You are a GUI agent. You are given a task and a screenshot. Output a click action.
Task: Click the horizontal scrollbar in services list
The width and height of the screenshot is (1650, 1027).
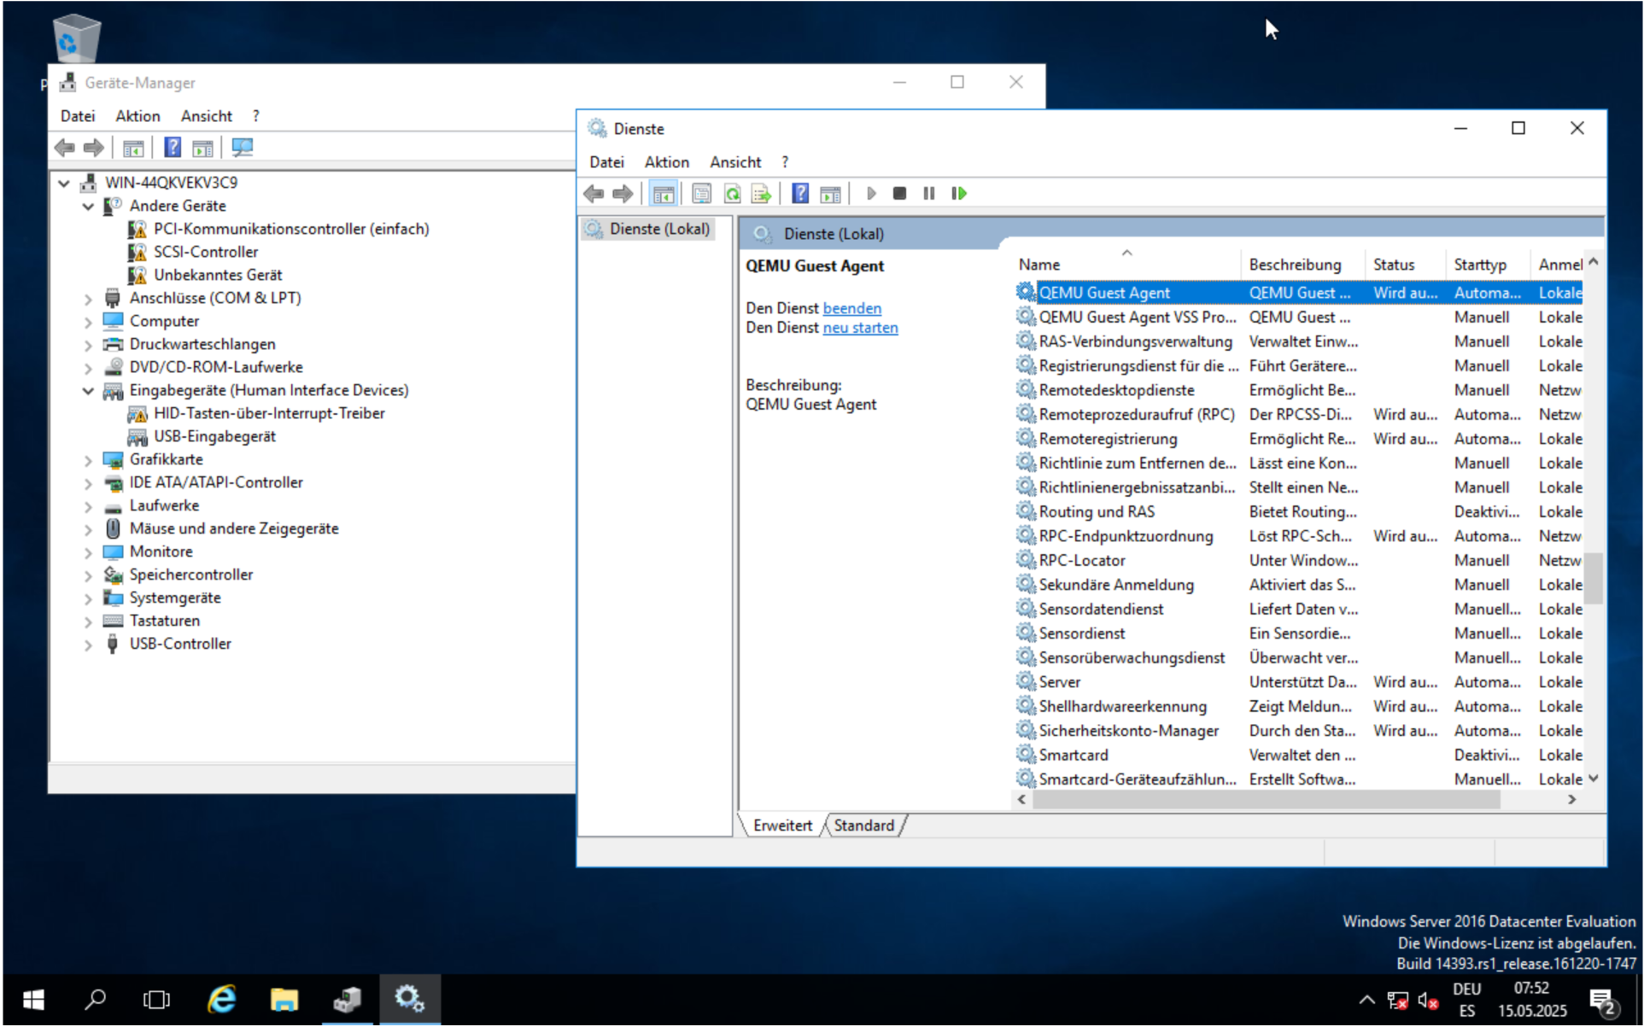[x=1267, y=801]
